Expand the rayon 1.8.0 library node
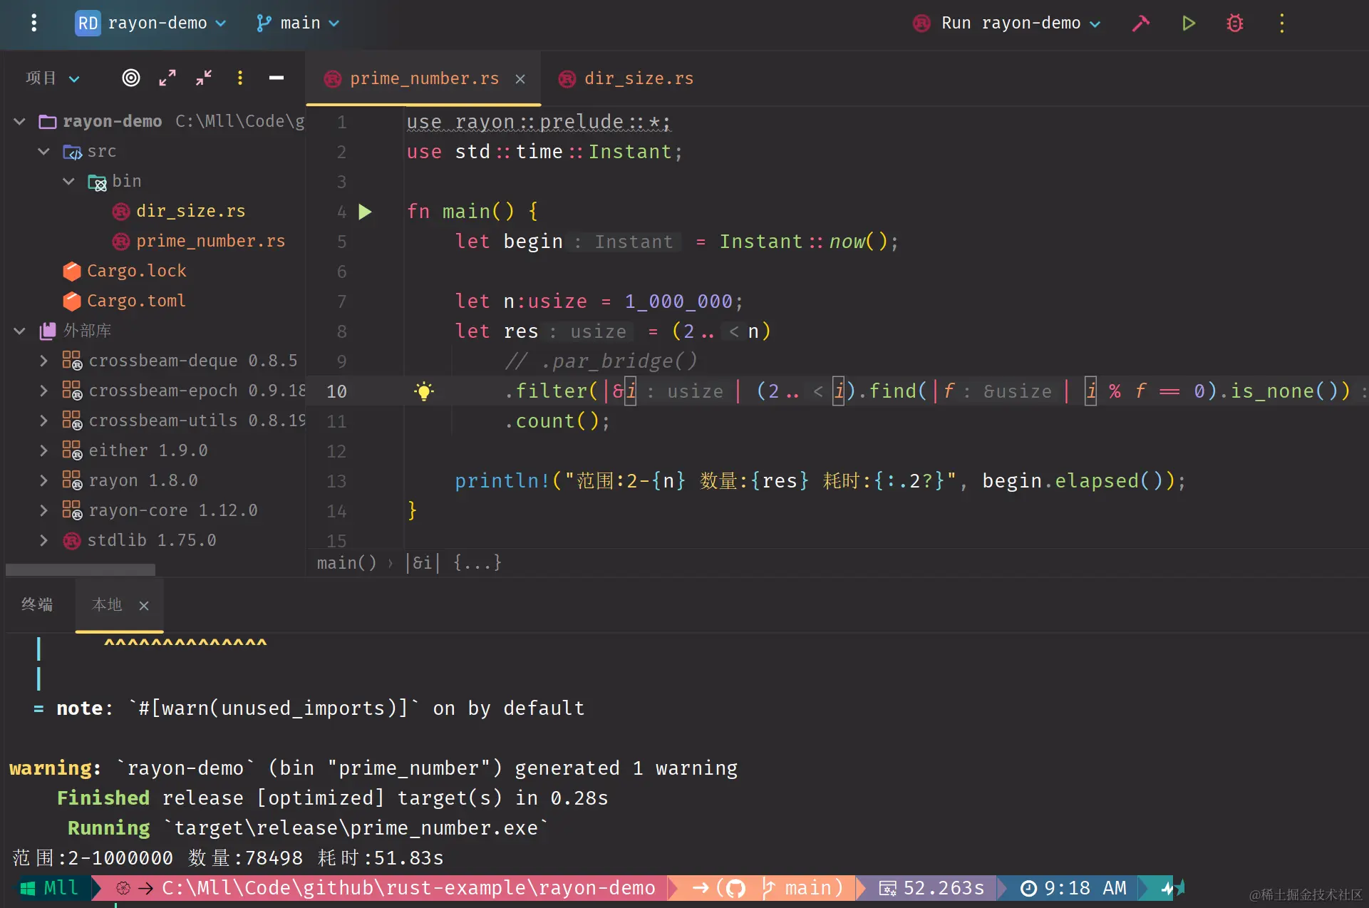Viewport: 1369px width, 908px height. point(43,480)
